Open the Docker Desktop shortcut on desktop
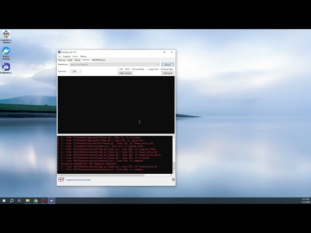311x233 pixels. click(x=6, y=53)
